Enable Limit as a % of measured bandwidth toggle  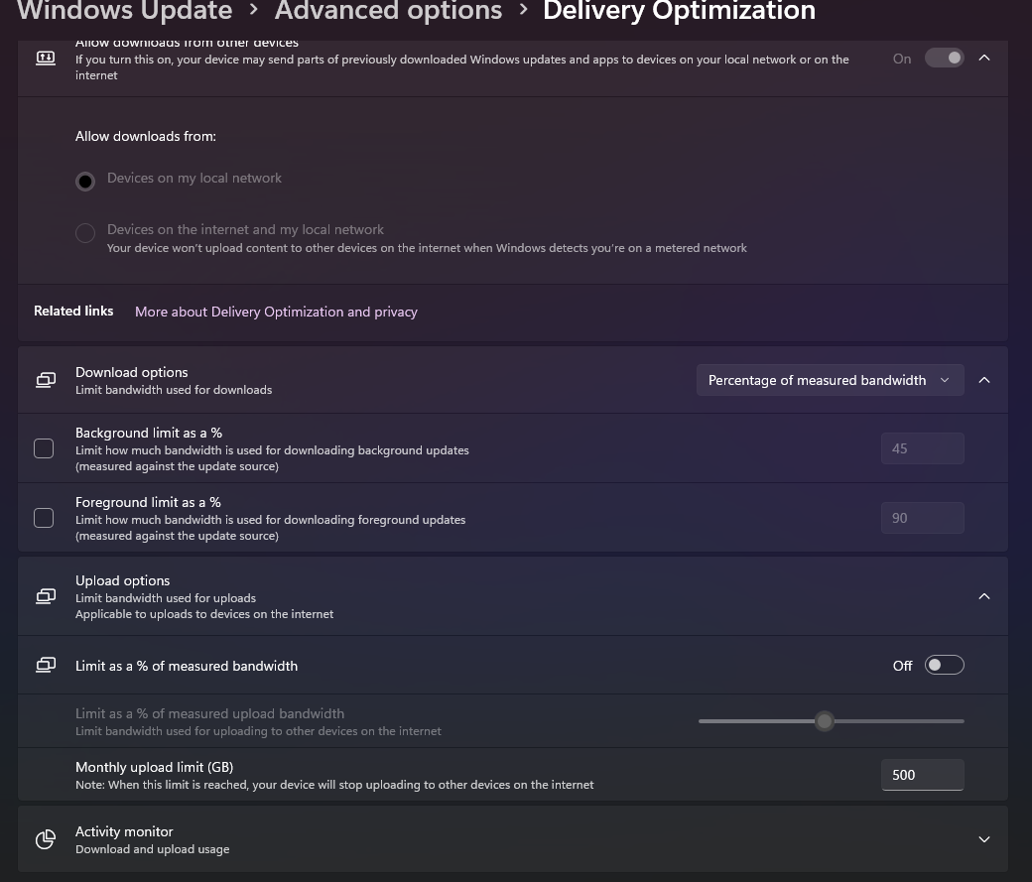click(x=944, y=666)
